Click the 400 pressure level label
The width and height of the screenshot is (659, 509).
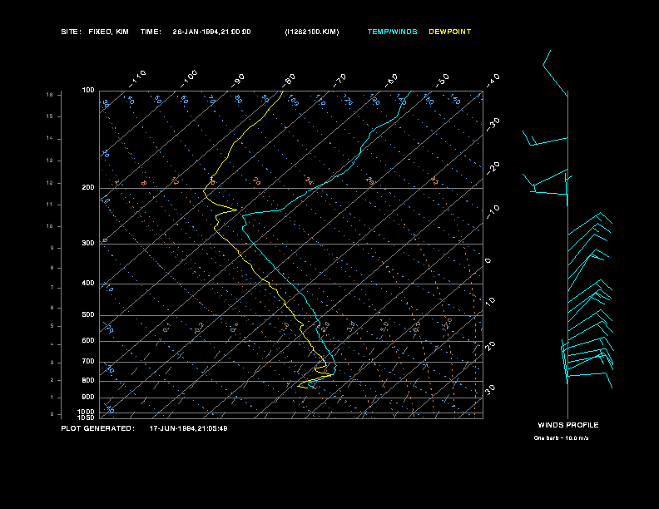[88, 283]
